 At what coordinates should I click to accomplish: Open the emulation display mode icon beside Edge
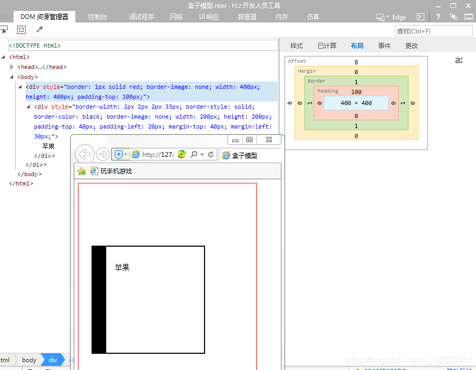tap(380, 17)
